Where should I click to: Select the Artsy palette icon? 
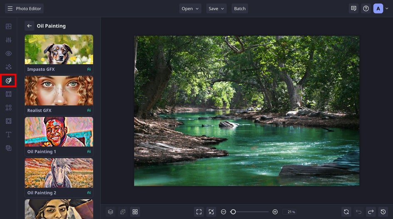(8, 80)
